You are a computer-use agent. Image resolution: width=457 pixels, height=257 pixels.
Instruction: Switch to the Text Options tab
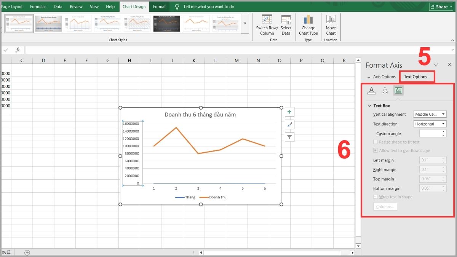coord(415,77)
